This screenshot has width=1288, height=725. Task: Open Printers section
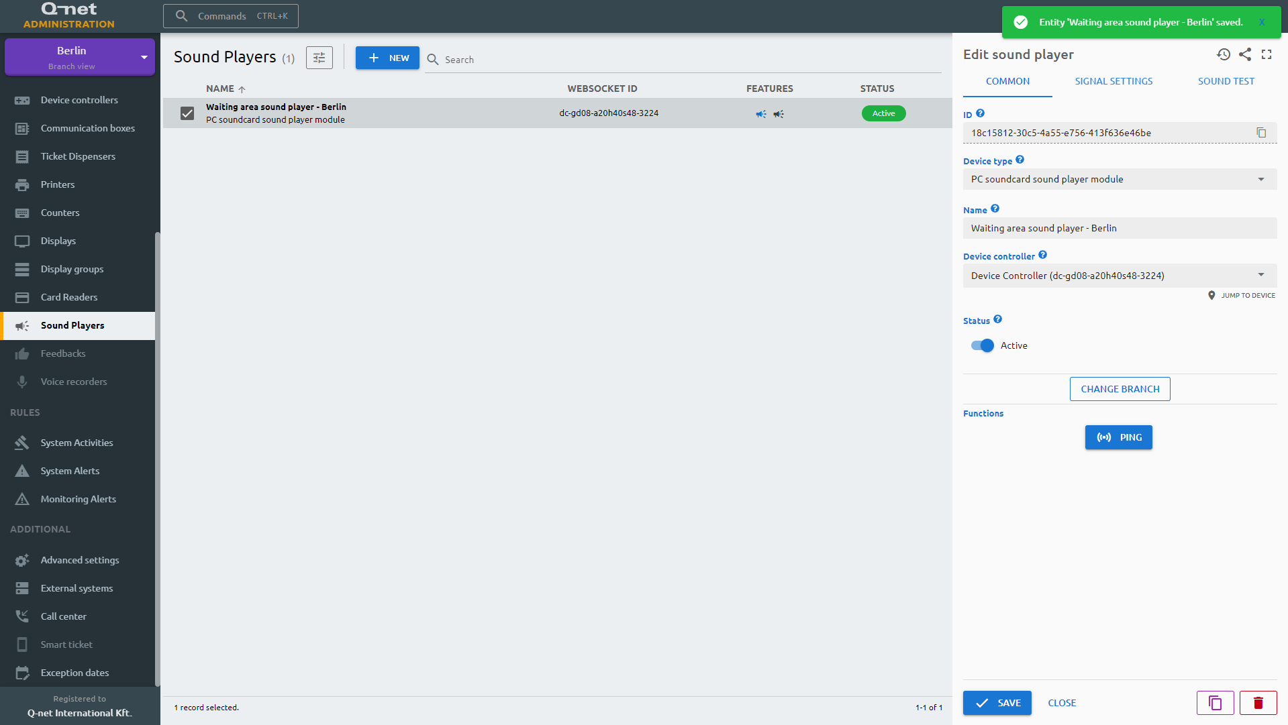[79, 184]
